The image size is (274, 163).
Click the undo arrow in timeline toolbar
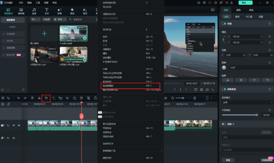click(x=18, y=98)
